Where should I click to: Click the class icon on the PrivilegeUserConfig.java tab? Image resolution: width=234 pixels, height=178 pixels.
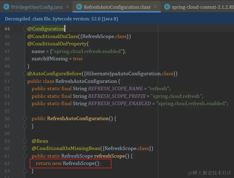pyautogui.click(x=6, y=7)
